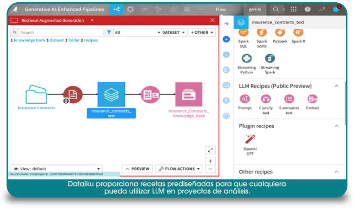Screen dimensions: 354x214
Task: Select the Summarize text LLM recipe
Action: (x=289, y=99)
